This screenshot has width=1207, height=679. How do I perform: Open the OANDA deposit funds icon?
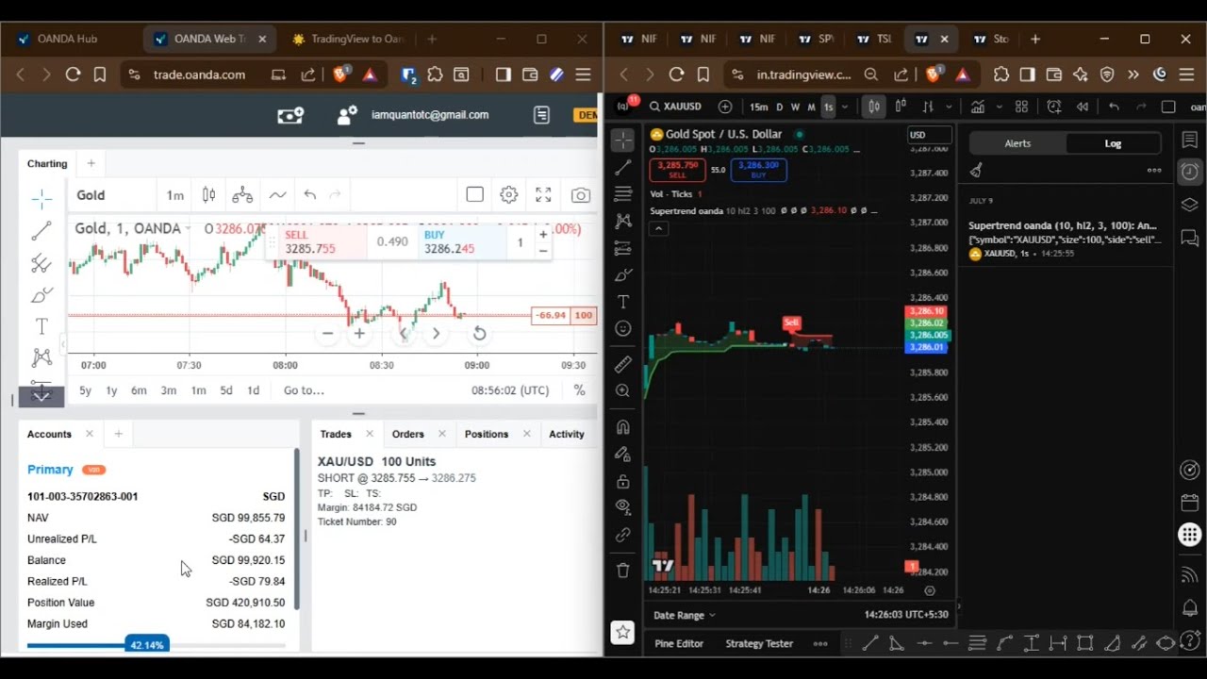(290, 115)
